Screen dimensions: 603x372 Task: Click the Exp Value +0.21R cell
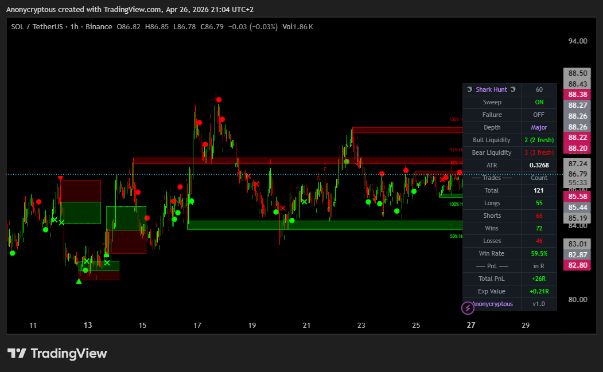click(x=539, y=291)
